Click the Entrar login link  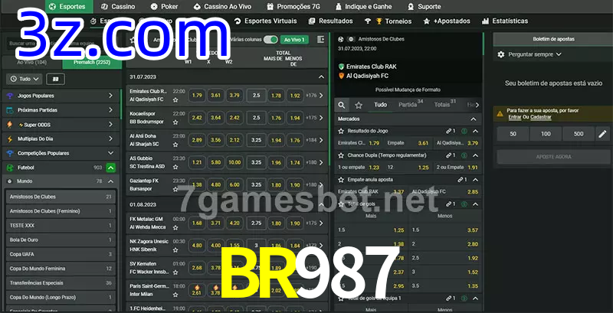(x=515, y=117)
